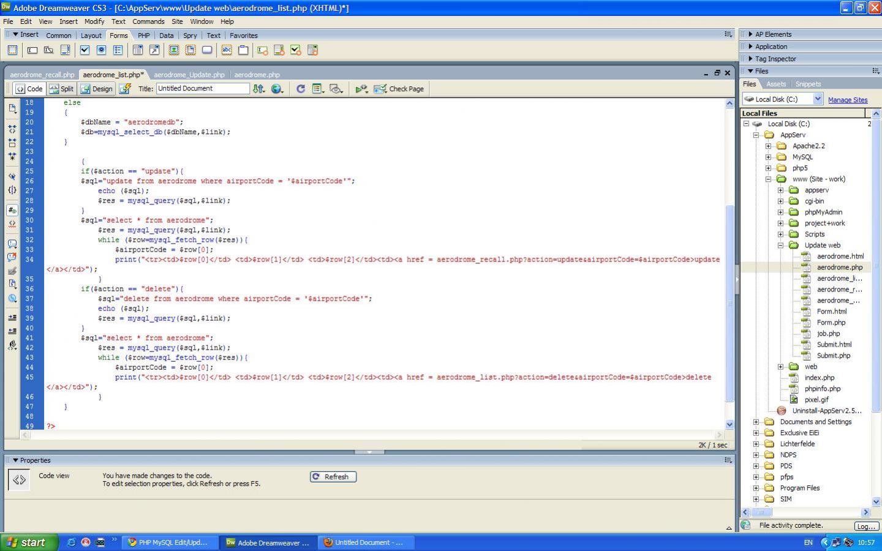Open the Modify menu
Screen dimensions: 882x551
(x=94, y=21)
